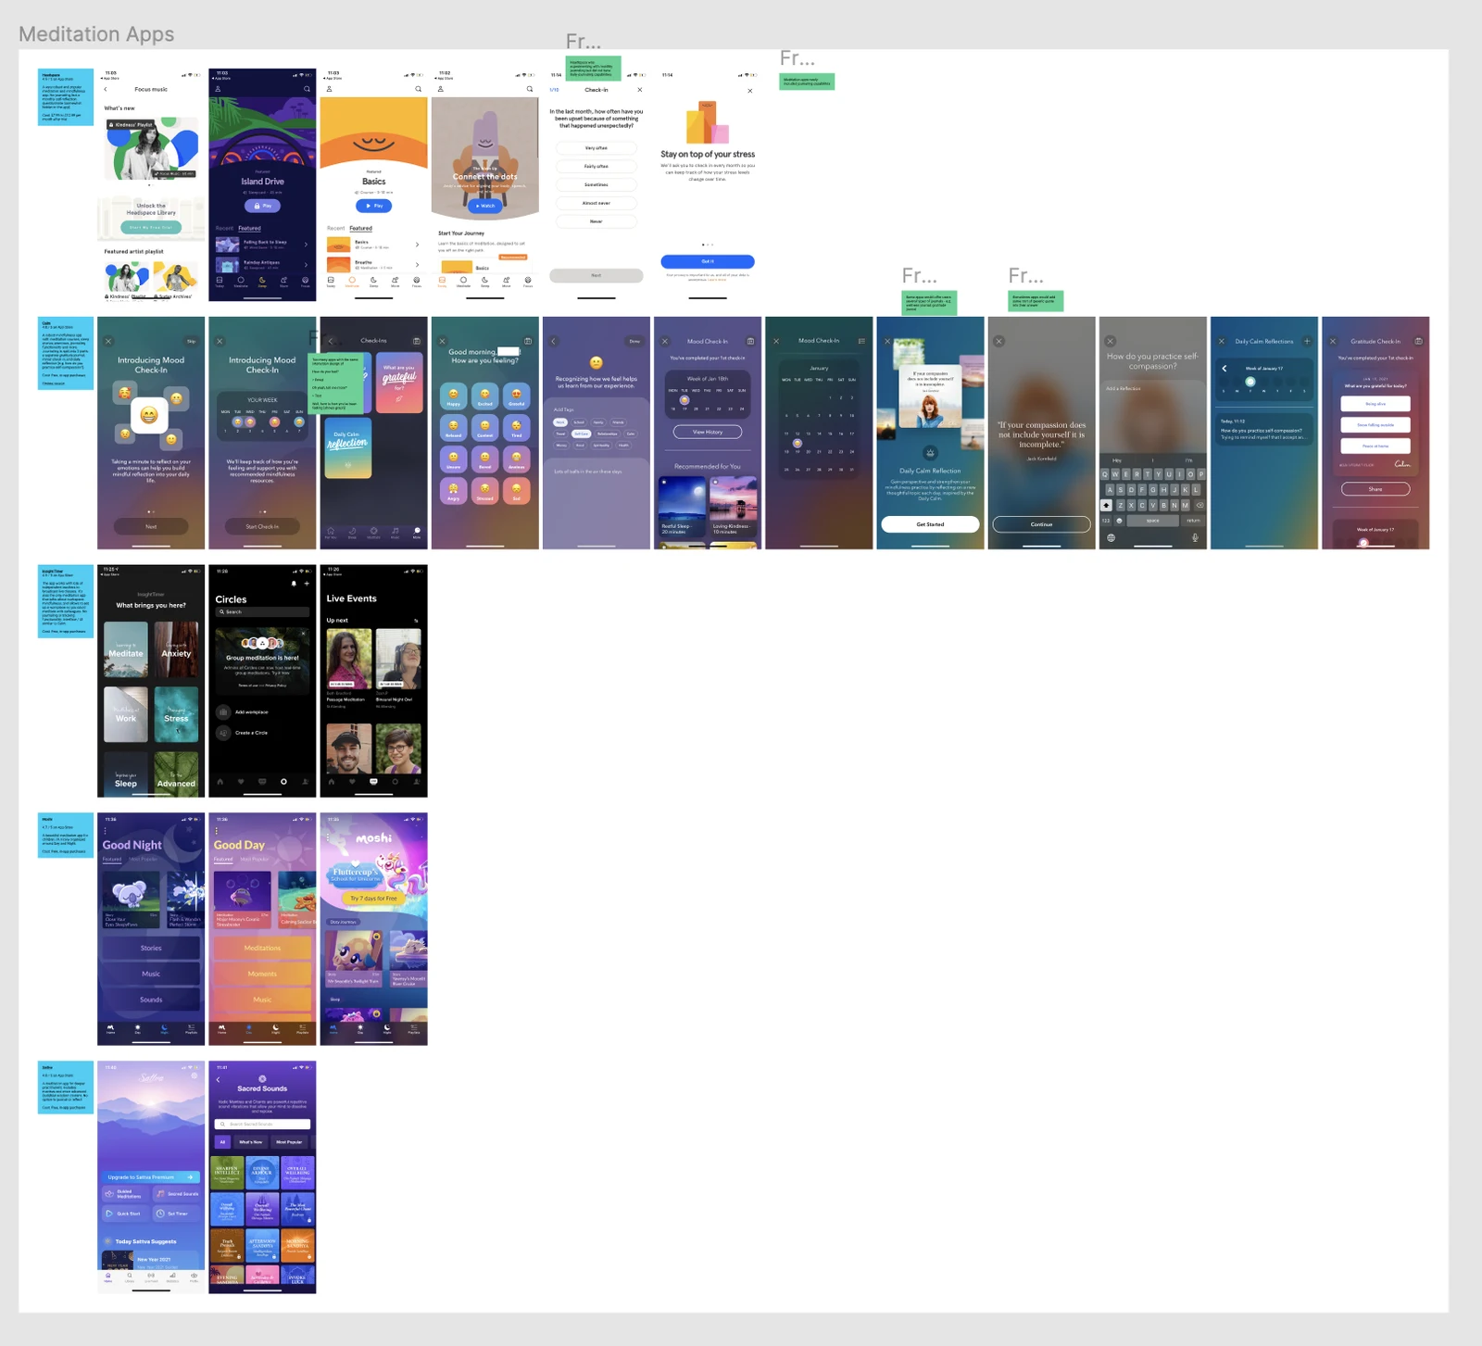Tap the shift key on the keyboard
Viewport: 1482px width, 1346px height.
coord(1106,506)
